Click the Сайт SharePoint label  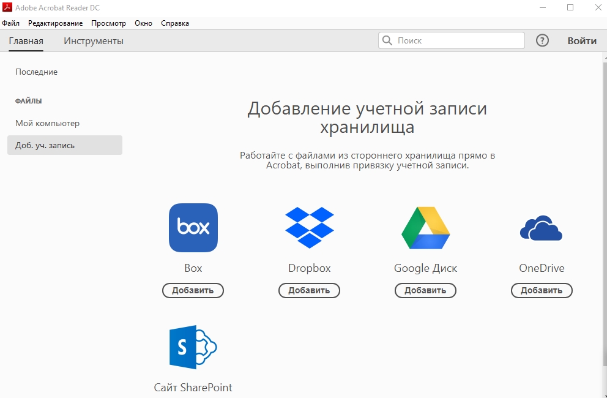click(x=193, y=387)
